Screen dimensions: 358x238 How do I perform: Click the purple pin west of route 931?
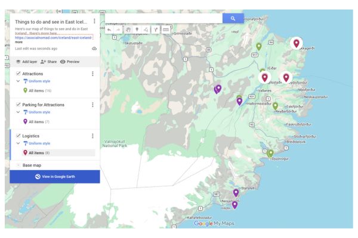click(x=218, y=89)
